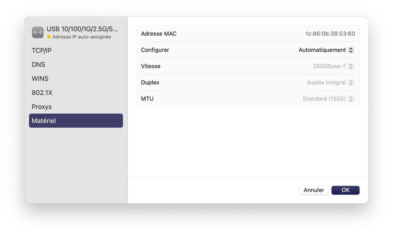The height and width of the screenshot is (236, 393).
Task: Open the Configurer 'Automatiquement' dropdown
Action: [326, 50]
